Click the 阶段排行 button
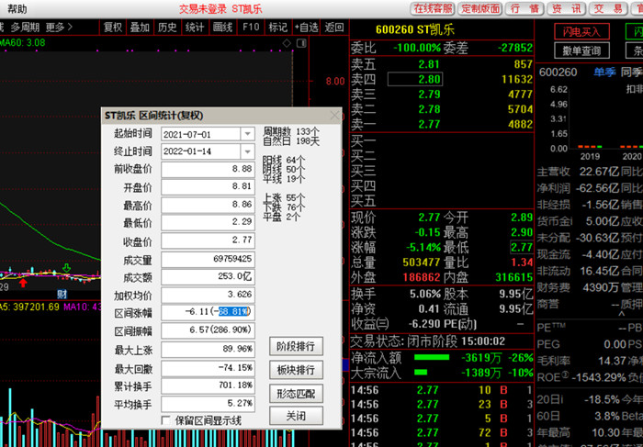This screenshot has width=643, height=447. click(296, 347)
